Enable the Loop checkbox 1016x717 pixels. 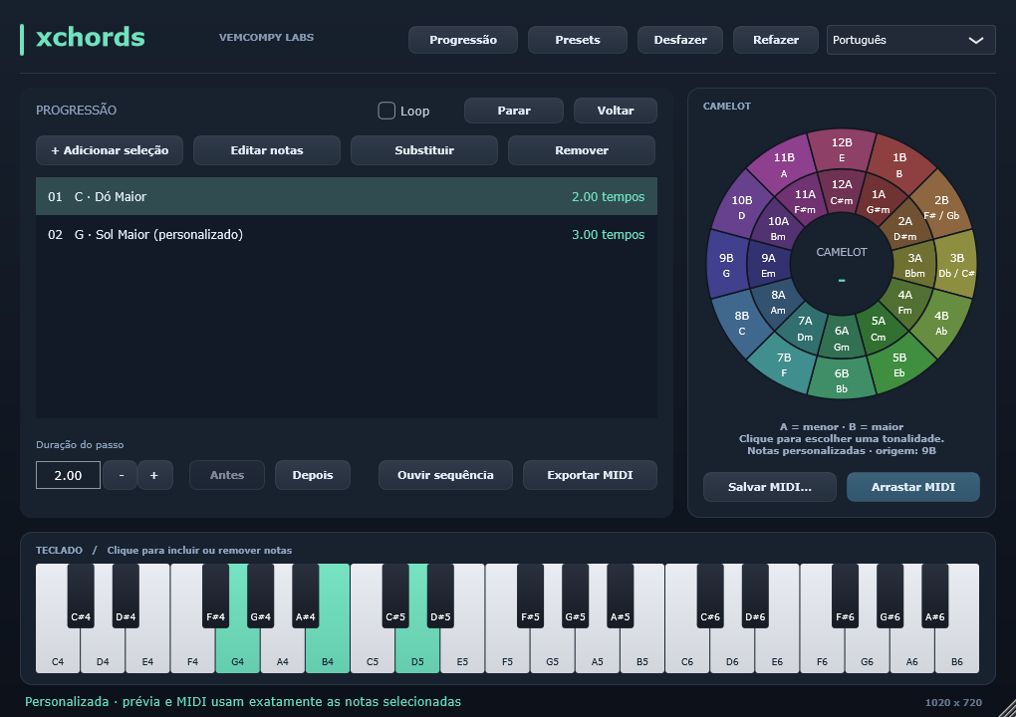pyautogui.click(x=386, y=111)
